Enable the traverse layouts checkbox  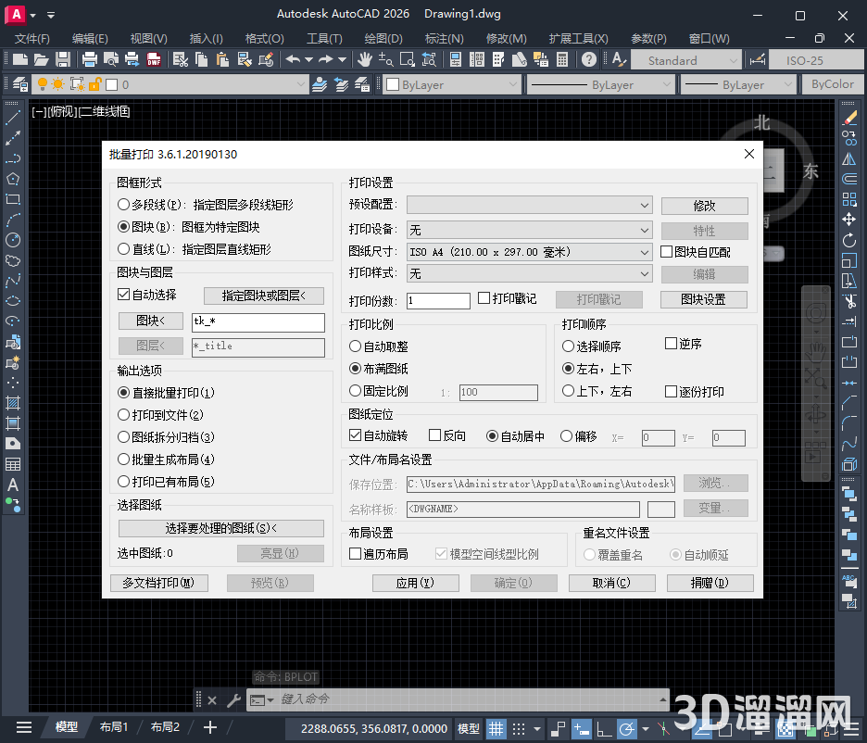(356, 553)
